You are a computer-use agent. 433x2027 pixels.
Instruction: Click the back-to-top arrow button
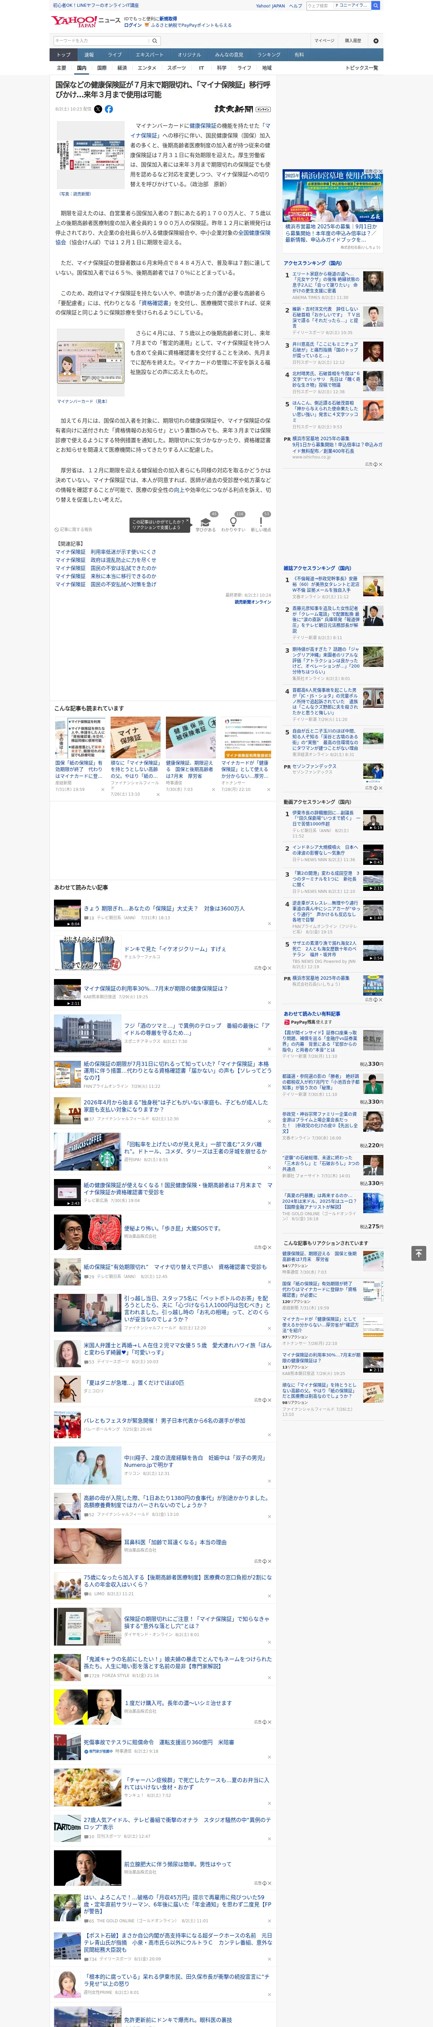pyautogui.click(x=419, y=1253)
